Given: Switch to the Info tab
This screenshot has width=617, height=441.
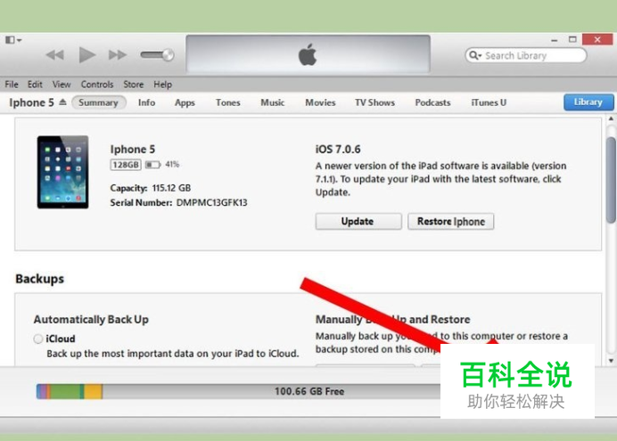Looking at the screenshot, I should (x=146, y=102).
